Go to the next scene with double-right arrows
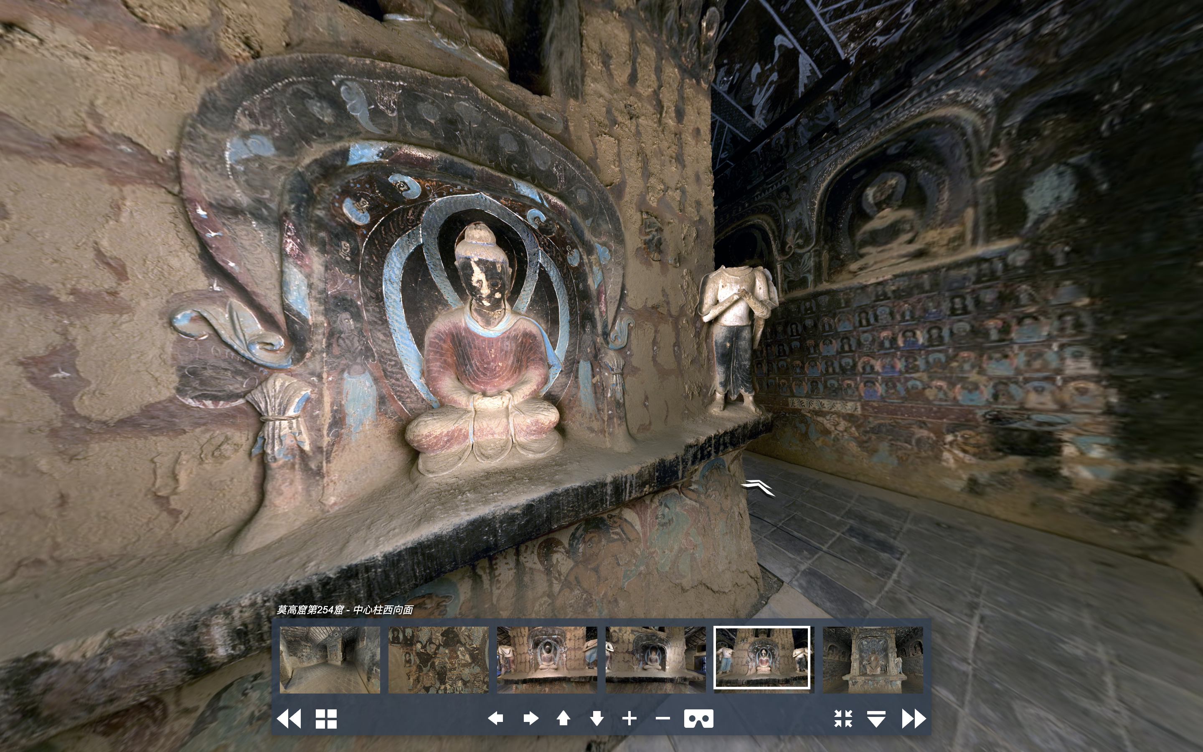This screenshot has height=752, width=1203. (x=914, y=719)
